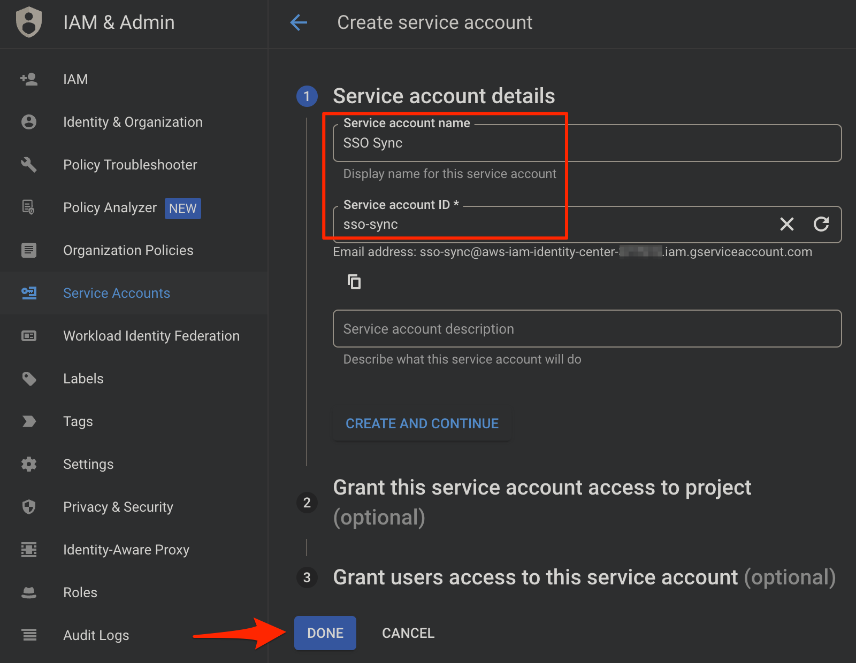Focus the Service account name field
This screenshot has width=856, height=663.
587,143
